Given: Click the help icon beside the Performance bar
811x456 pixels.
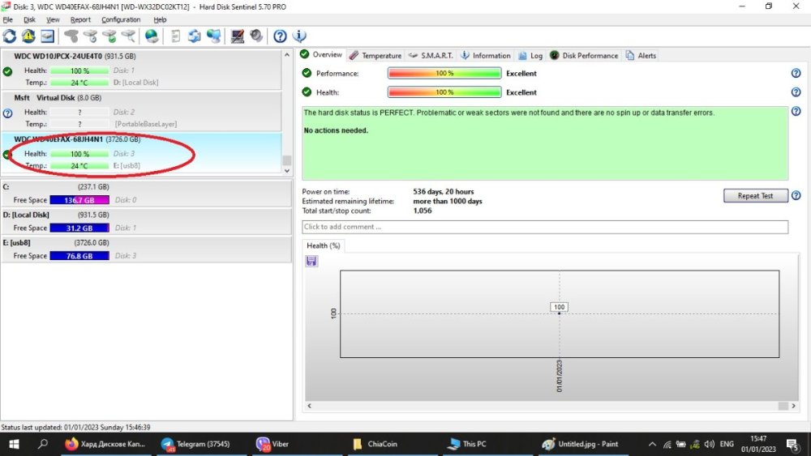Looking at the screenshot, I should (796, 73).
